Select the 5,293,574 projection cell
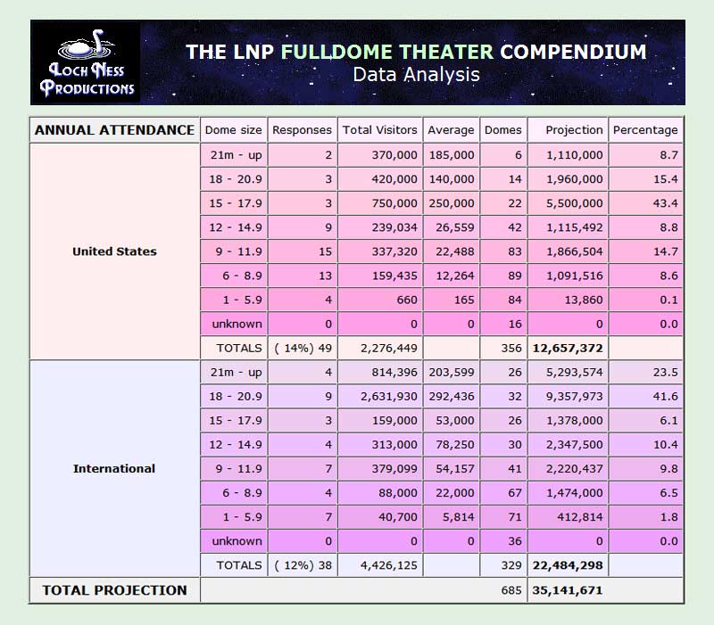 568,372
